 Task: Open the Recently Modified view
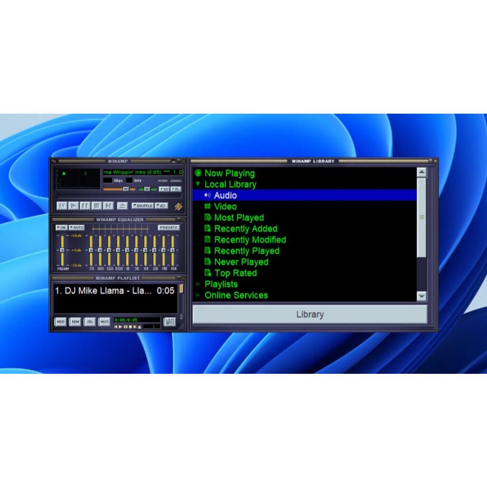click(x=250, y=240)
